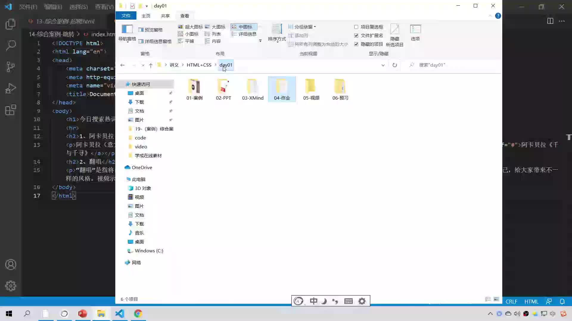Switch to the 查看 ribbon tab

point(185,16)
